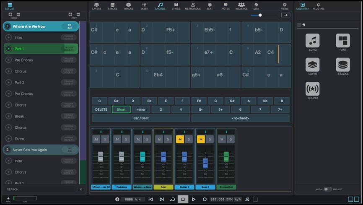Stop playback in transport
Viewport: 363px width, 205px height.
(183, 199)
